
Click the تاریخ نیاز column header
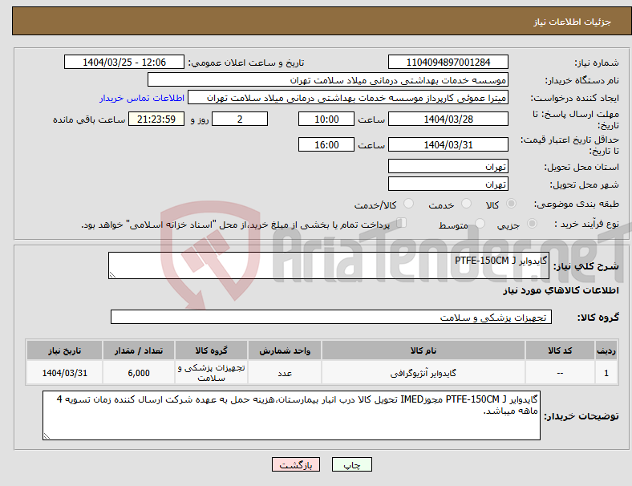[x=64, y=350]
